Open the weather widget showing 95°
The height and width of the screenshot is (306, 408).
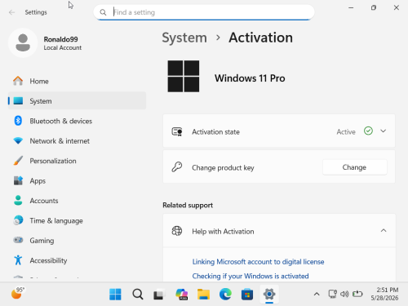18,293
